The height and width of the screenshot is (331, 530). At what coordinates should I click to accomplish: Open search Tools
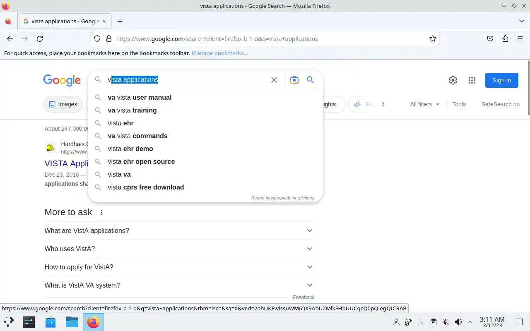[x=459, y=104]
